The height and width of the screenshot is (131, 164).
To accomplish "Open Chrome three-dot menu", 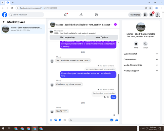I will (x=161, y=8).
